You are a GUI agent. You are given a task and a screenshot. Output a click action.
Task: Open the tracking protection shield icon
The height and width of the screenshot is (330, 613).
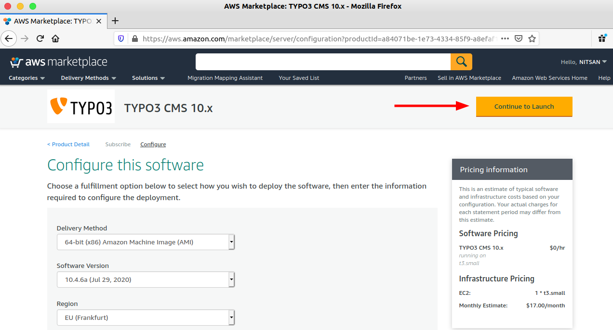121,38
